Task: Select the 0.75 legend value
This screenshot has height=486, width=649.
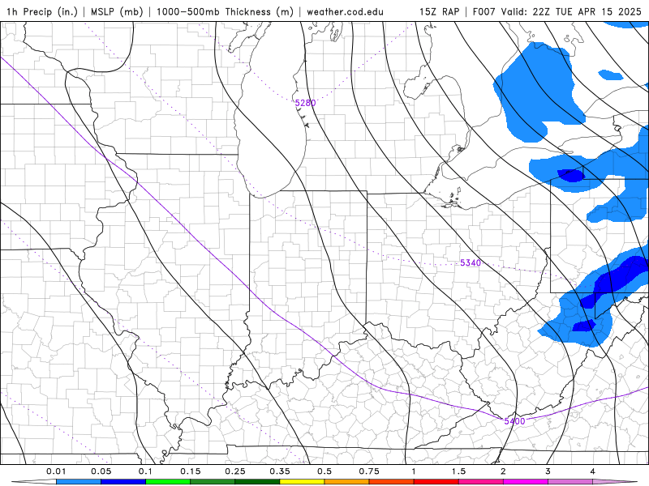Action: tap(369, 471)
